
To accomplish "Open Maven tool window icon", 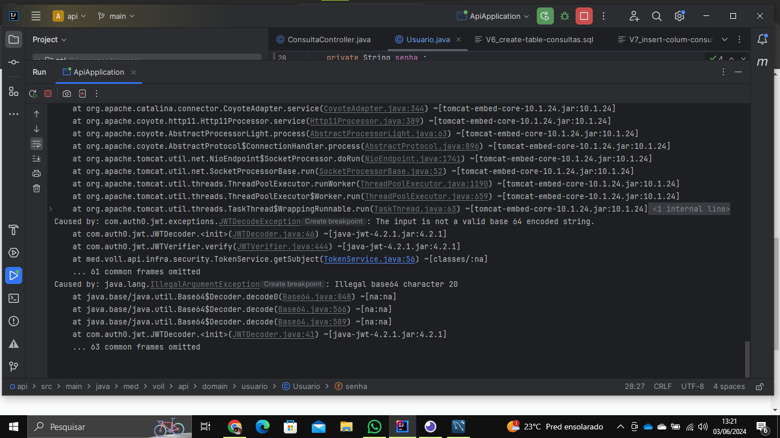I will [762, 62].
